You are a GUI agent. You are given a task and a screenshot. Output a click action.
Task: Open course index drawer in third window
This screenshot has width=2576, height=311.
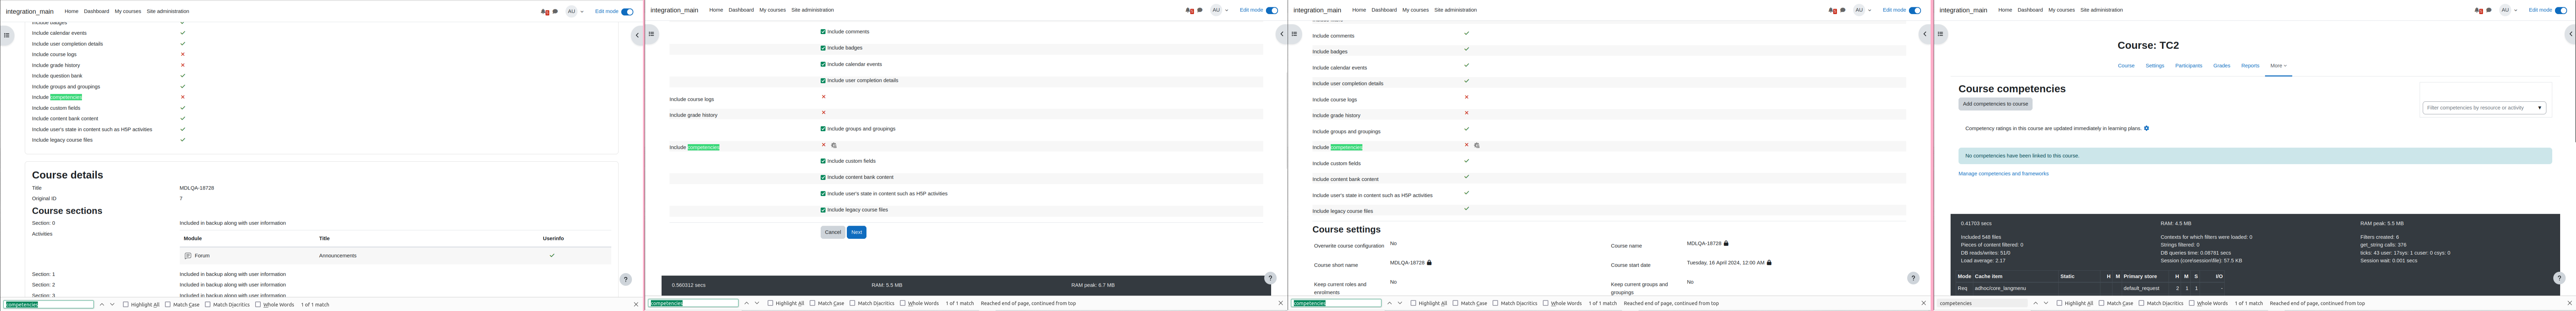(x=1294, y=34)
